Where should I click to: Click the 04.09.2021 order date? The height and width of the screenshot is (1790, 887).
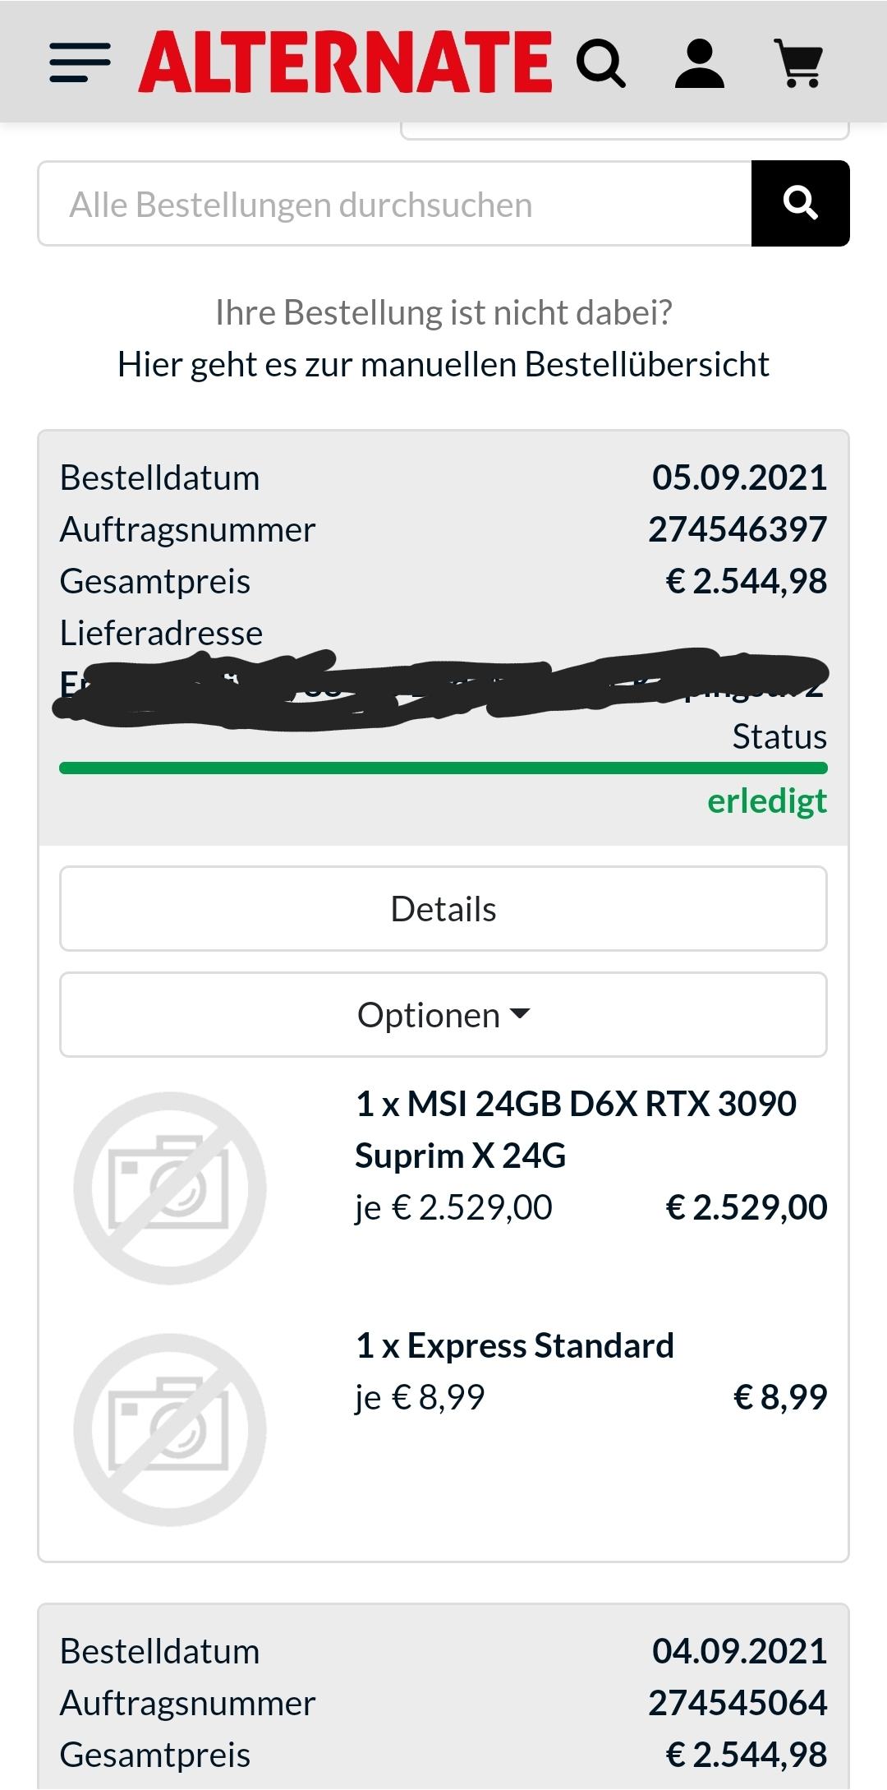click(739, 1651)
